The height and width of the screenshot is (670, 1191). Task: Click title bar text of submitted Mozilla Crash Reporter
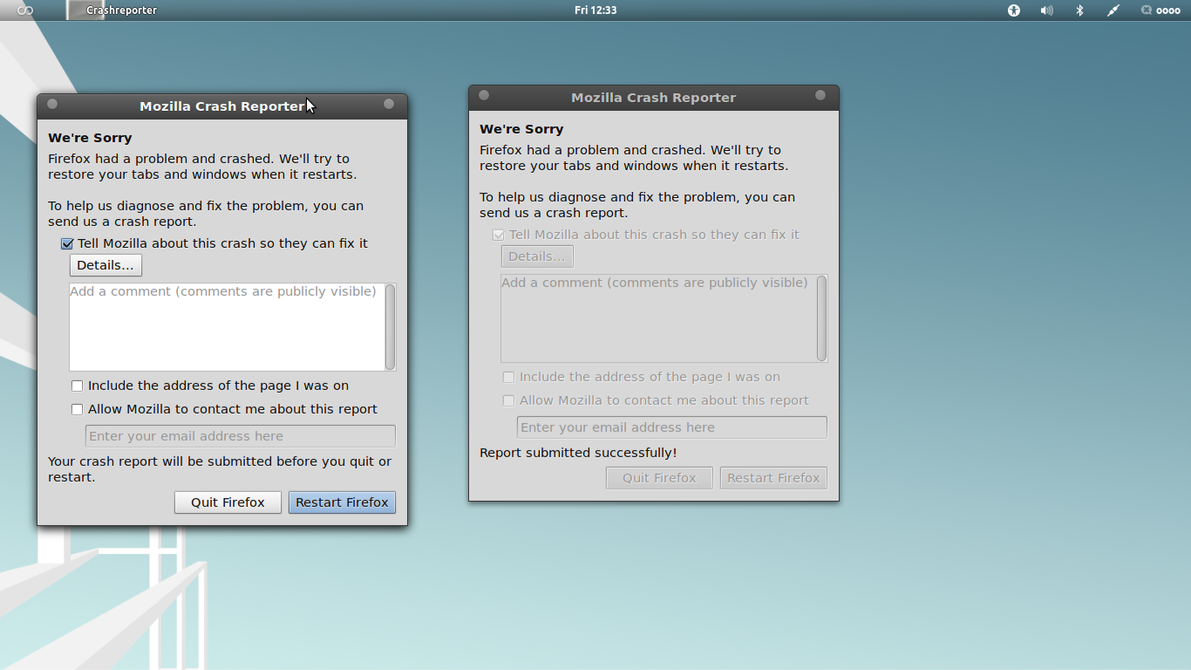(x=654, y=98)
